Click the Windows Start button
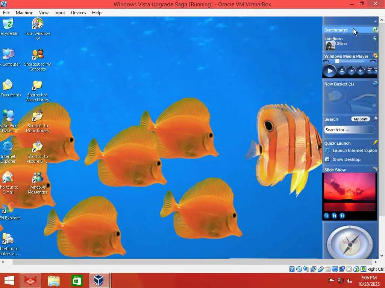Image resolution: width=385 pixels, height=288 pixels. click(9, 280)
